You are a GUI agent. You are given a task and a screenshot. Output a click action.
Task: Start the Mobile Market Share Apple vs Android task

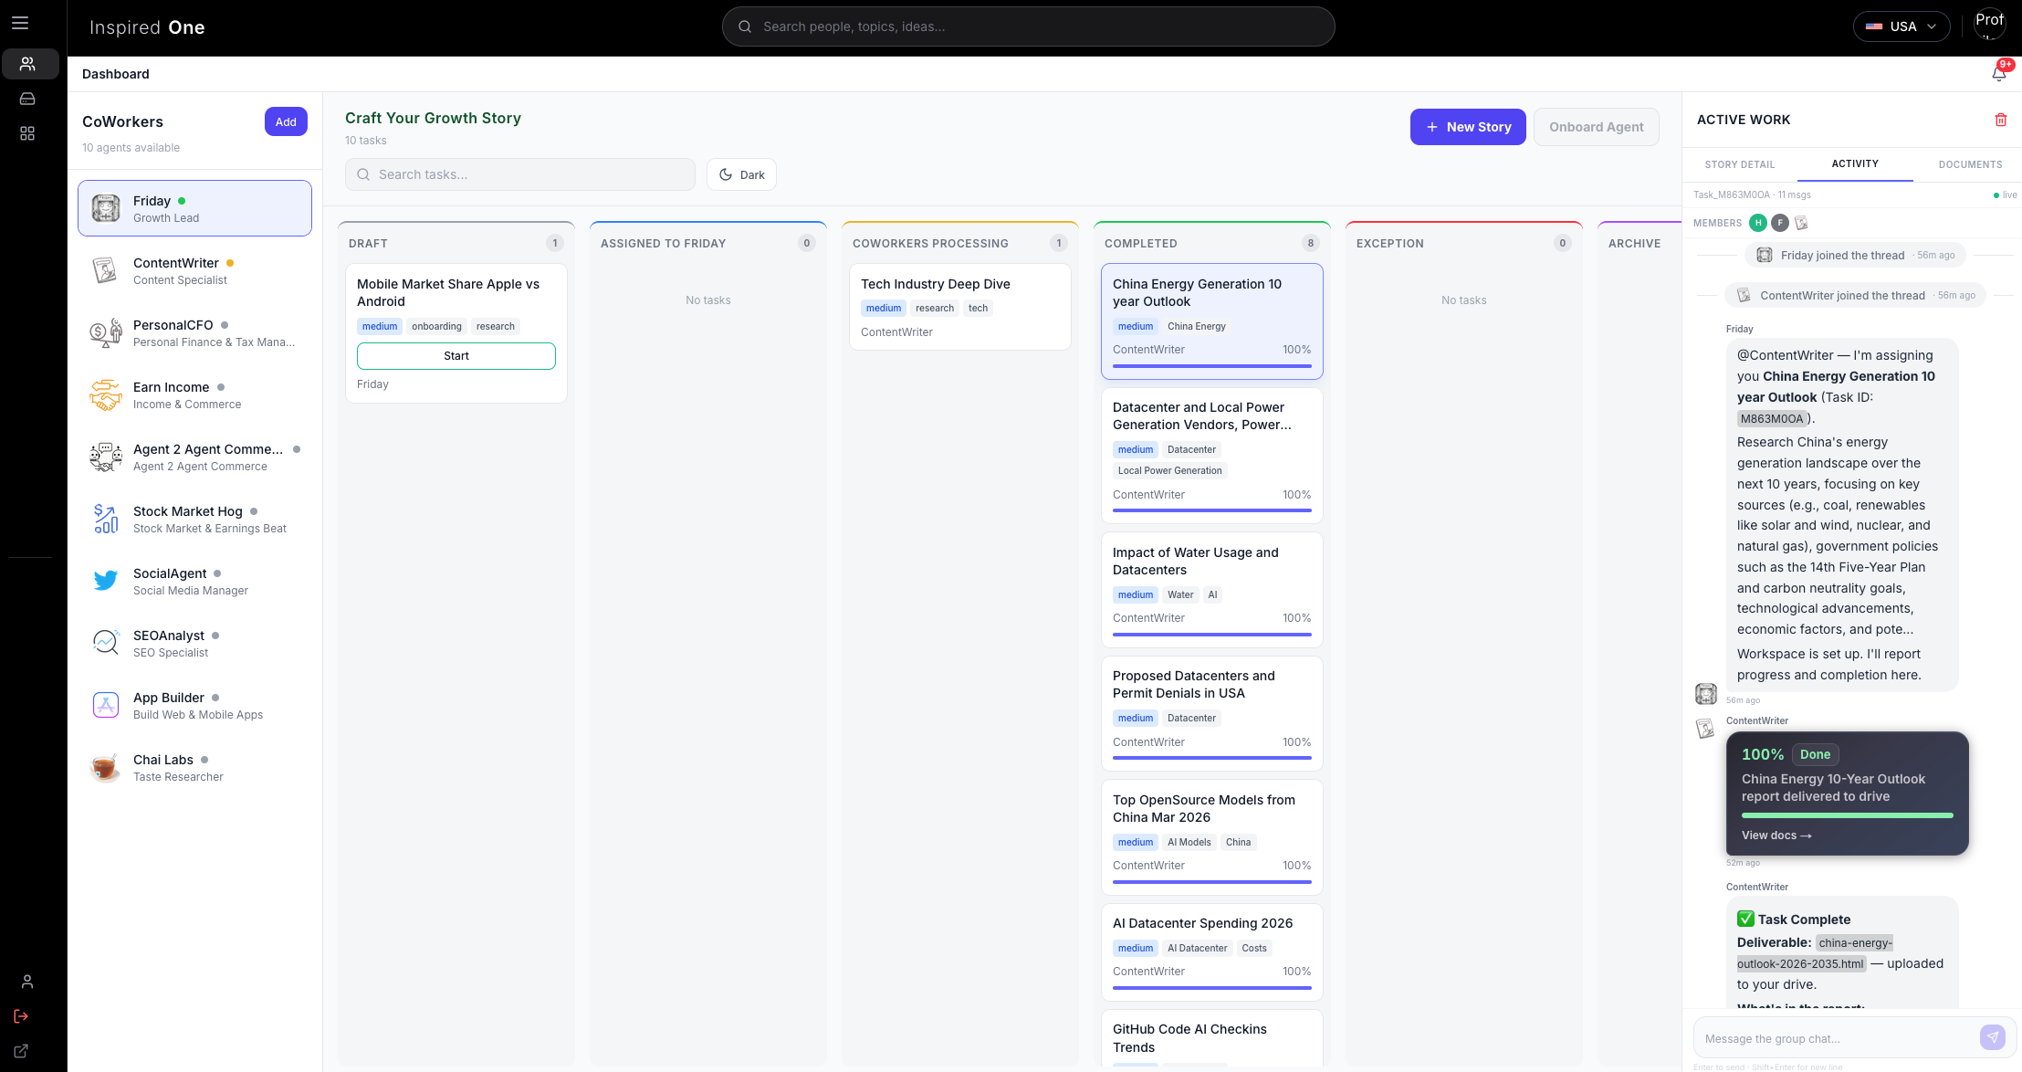tap(456, 355)
